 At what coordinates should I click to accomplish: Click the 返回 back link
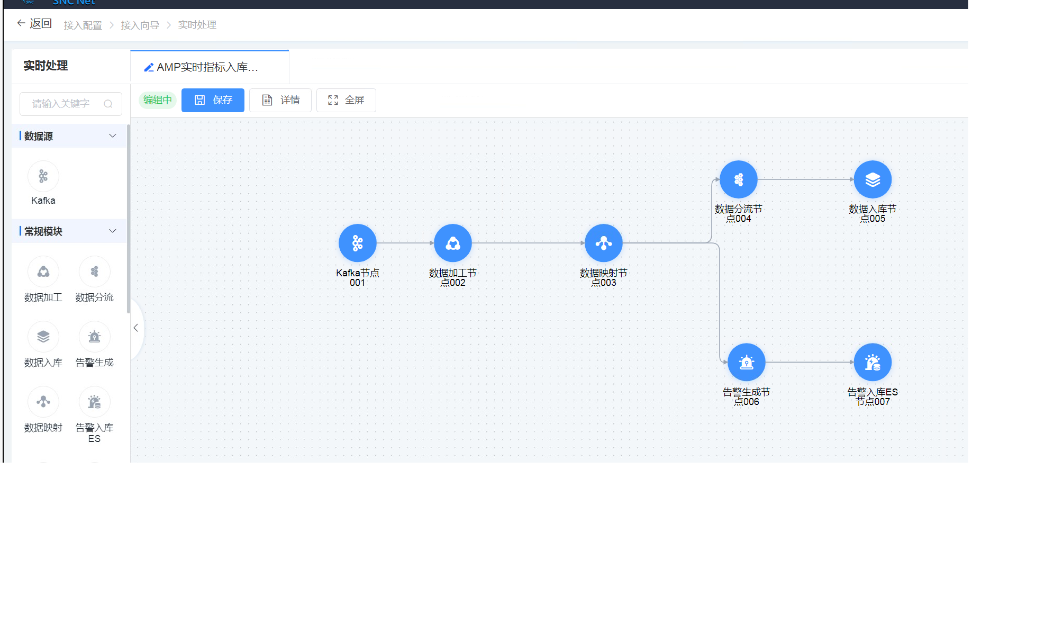[41, 23]
